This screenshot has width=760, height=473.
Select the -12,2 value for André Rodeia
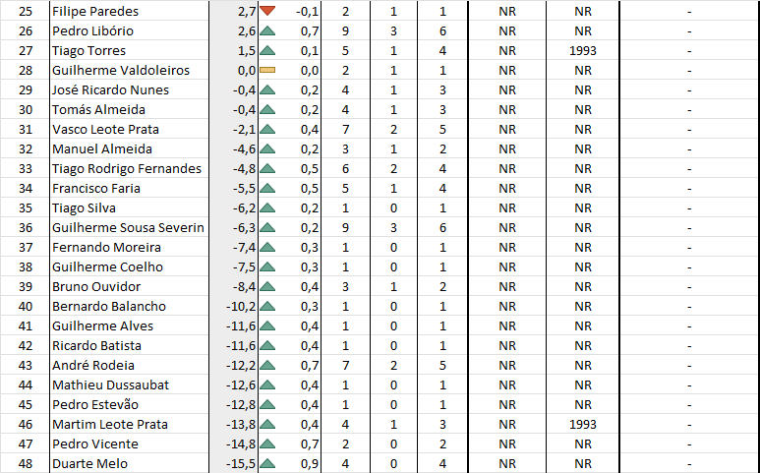point(241,366)
